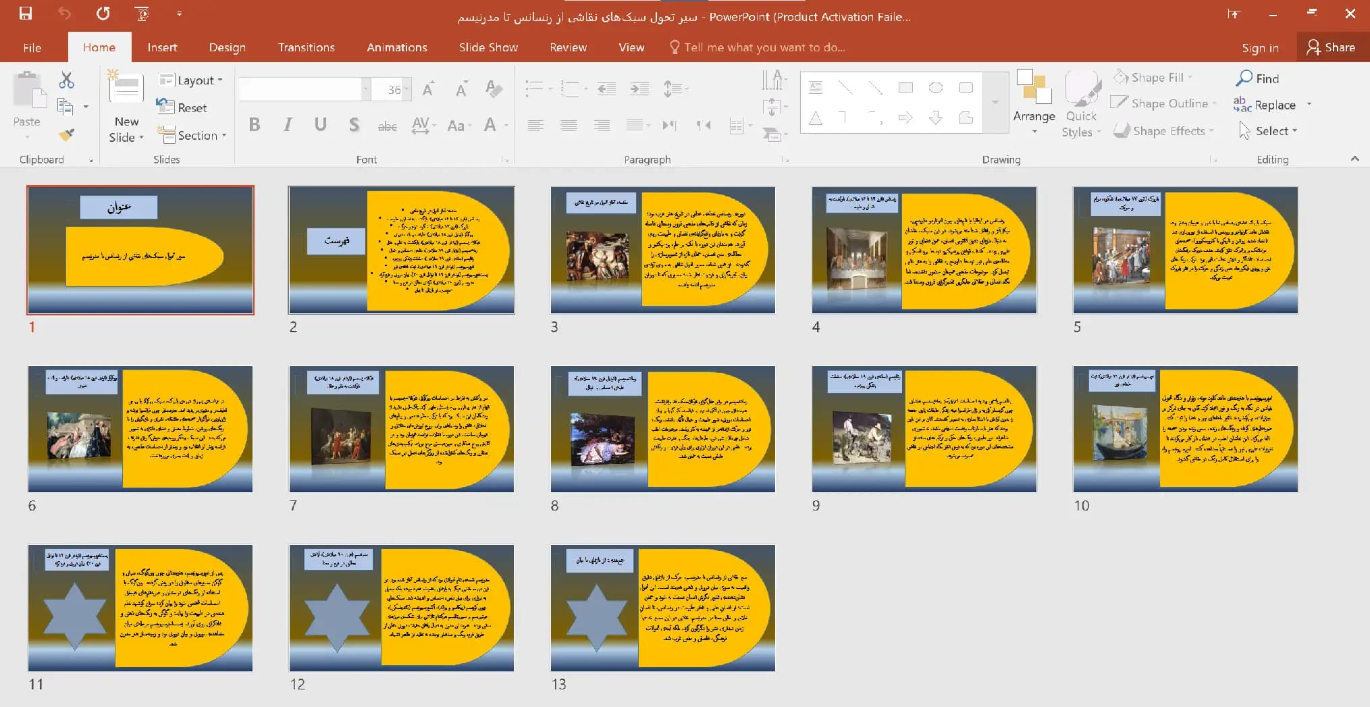Expand the Section dropdown

192,135
